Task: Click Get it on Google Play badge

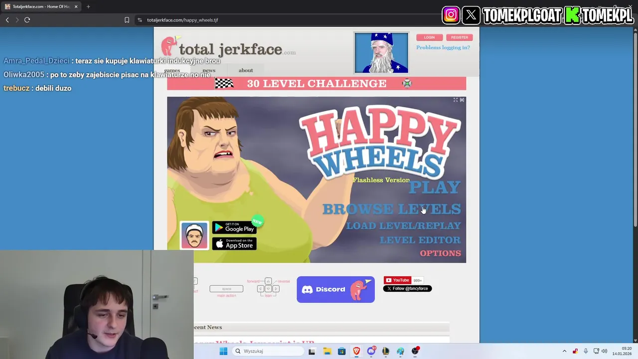Action: coord(234,227)
